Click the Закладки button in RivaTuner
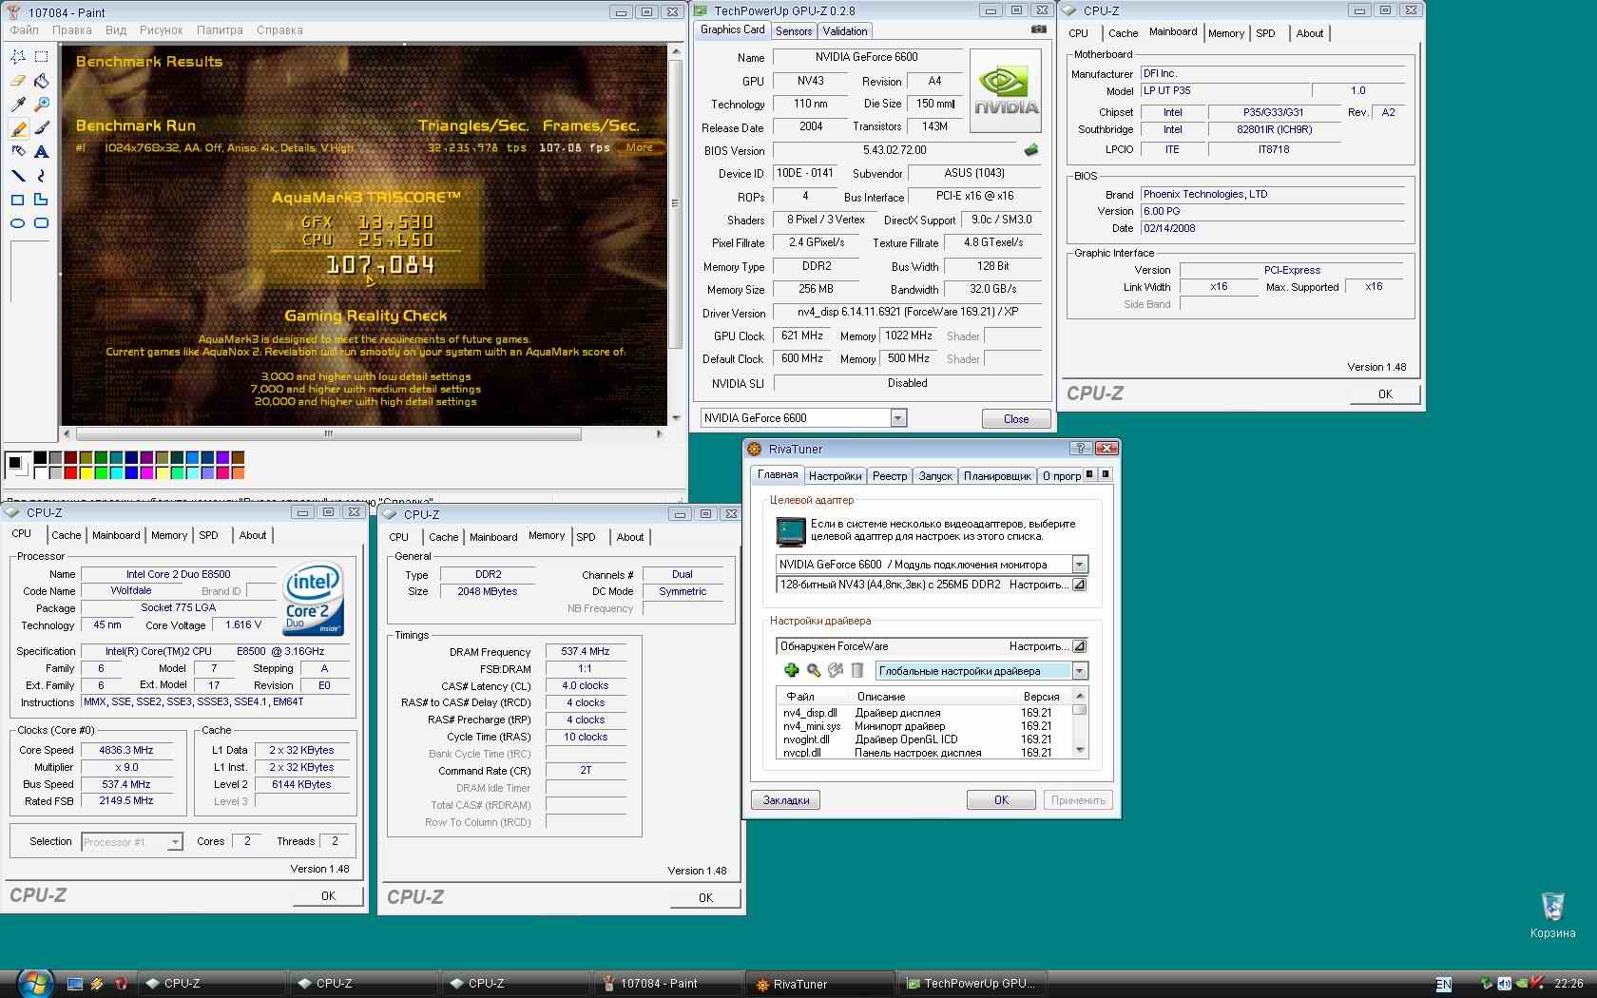This screenshot has height=998, width=1597. click(x=786, y=800)
